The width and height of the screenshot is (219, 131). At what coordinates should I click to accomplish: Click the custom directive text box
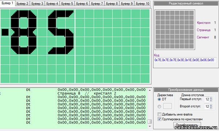167,106
